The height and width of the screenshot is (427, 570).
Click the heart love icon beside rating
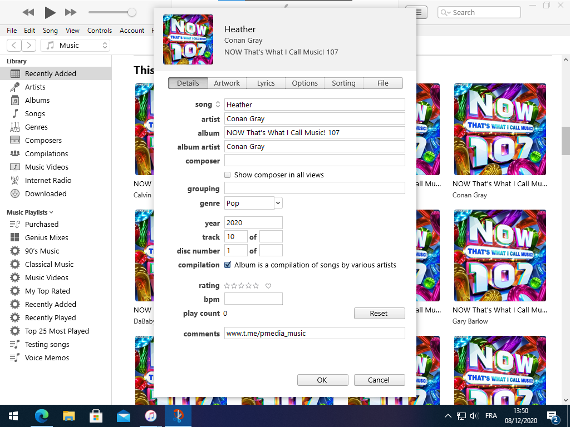click(268, 286)
